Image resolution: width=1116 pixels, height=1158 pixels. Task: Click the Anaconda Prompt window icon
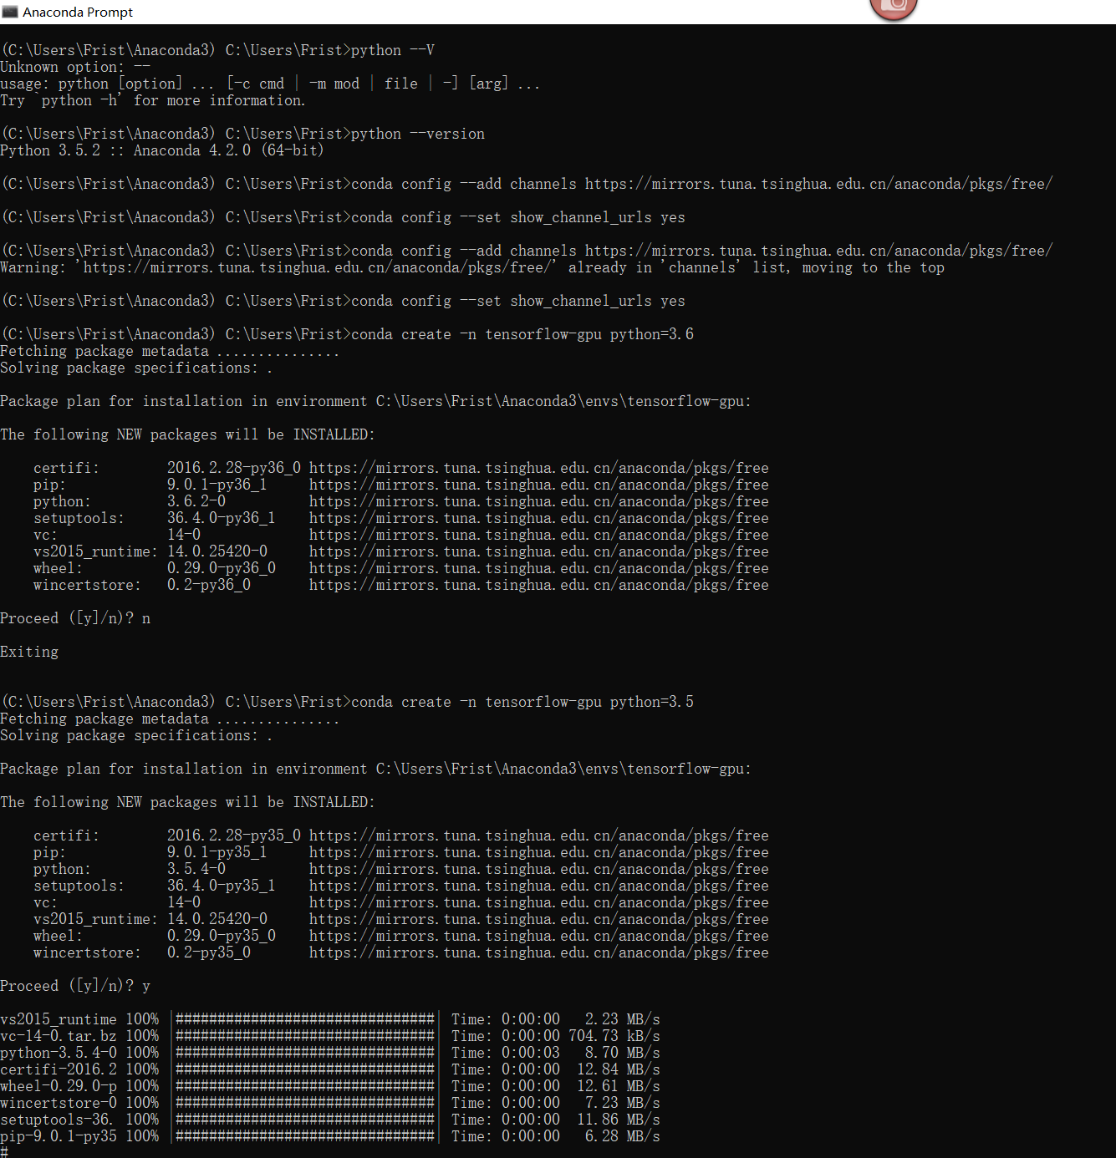[x=10, y=12]
